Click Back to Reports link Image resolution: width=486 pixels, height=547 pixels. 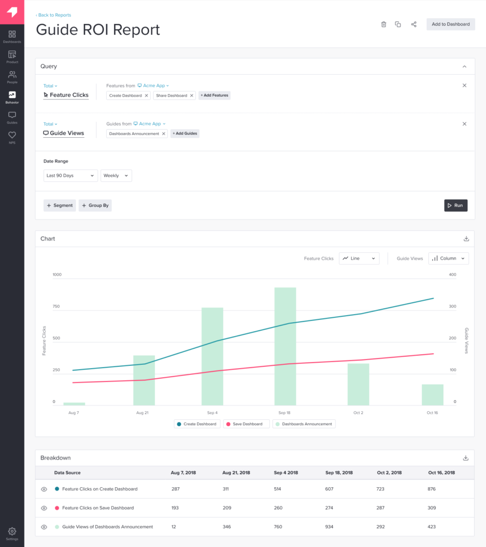pyautogui.click(x=53, y=15)
